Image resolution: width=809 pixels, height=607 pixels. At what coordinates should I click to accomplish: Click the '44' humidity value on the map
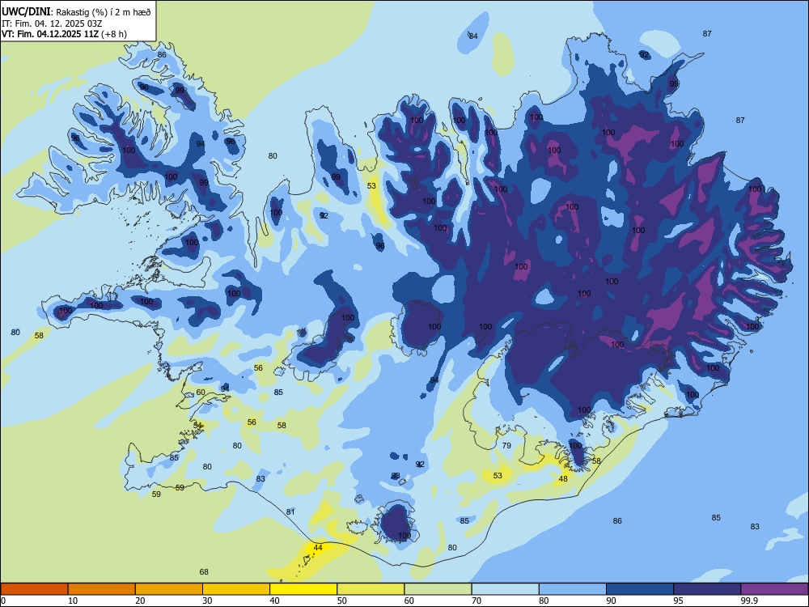coord(318,548)
